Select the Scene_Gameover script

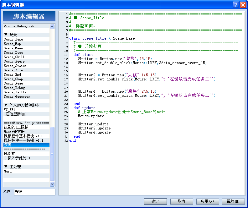26,97
